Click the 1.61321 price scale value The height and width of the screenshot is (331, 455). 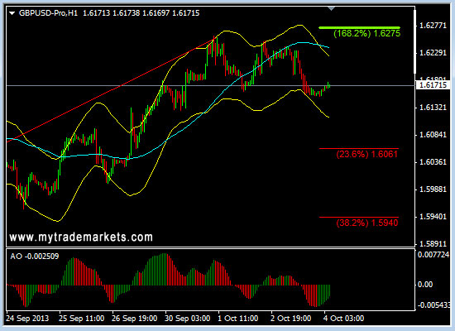click(x=433, y=108)
